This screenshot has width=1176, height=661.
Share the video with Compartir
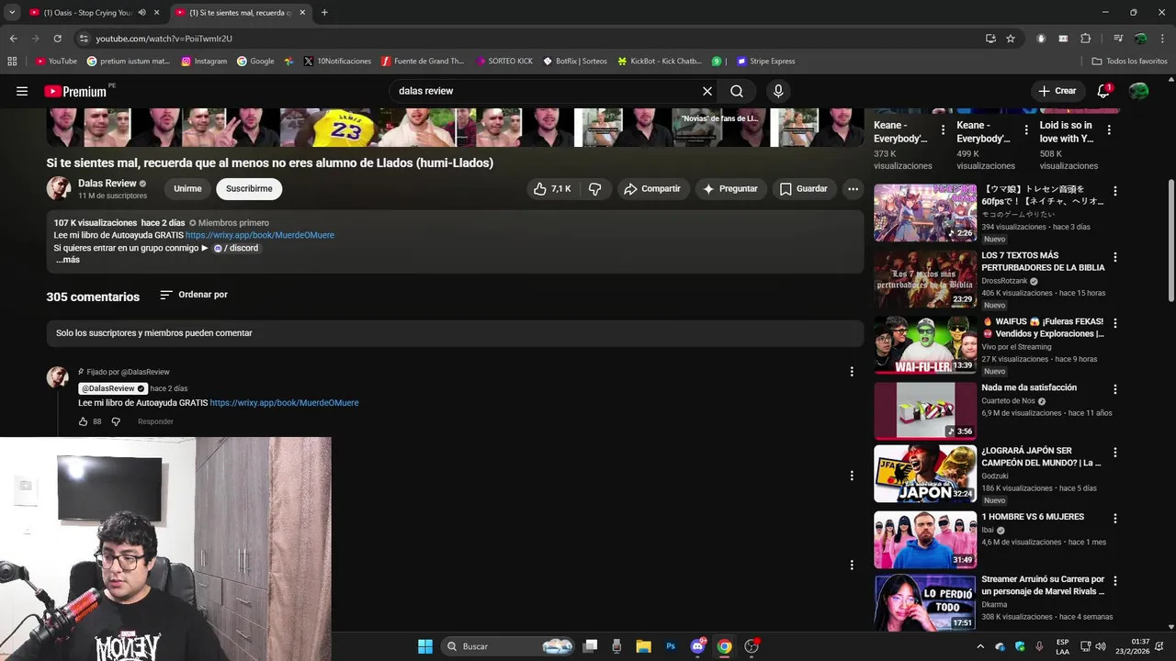pyautogui.click(x=652, y=189)
